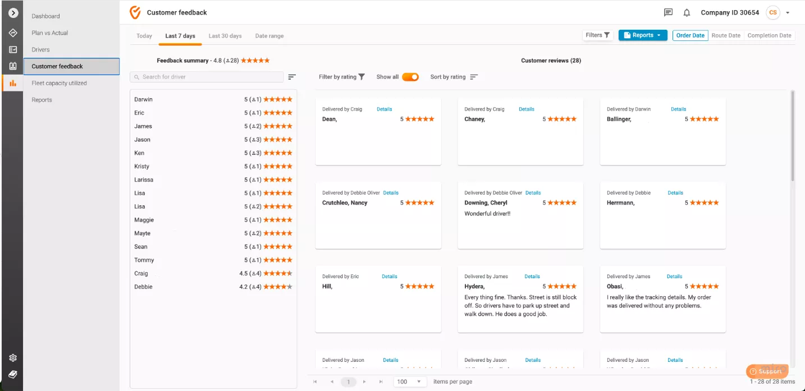Image resolution: width=805 pixels, height=391 pixels.
Task: Open the account menu dropdown arrow
Action: point(788,13)
